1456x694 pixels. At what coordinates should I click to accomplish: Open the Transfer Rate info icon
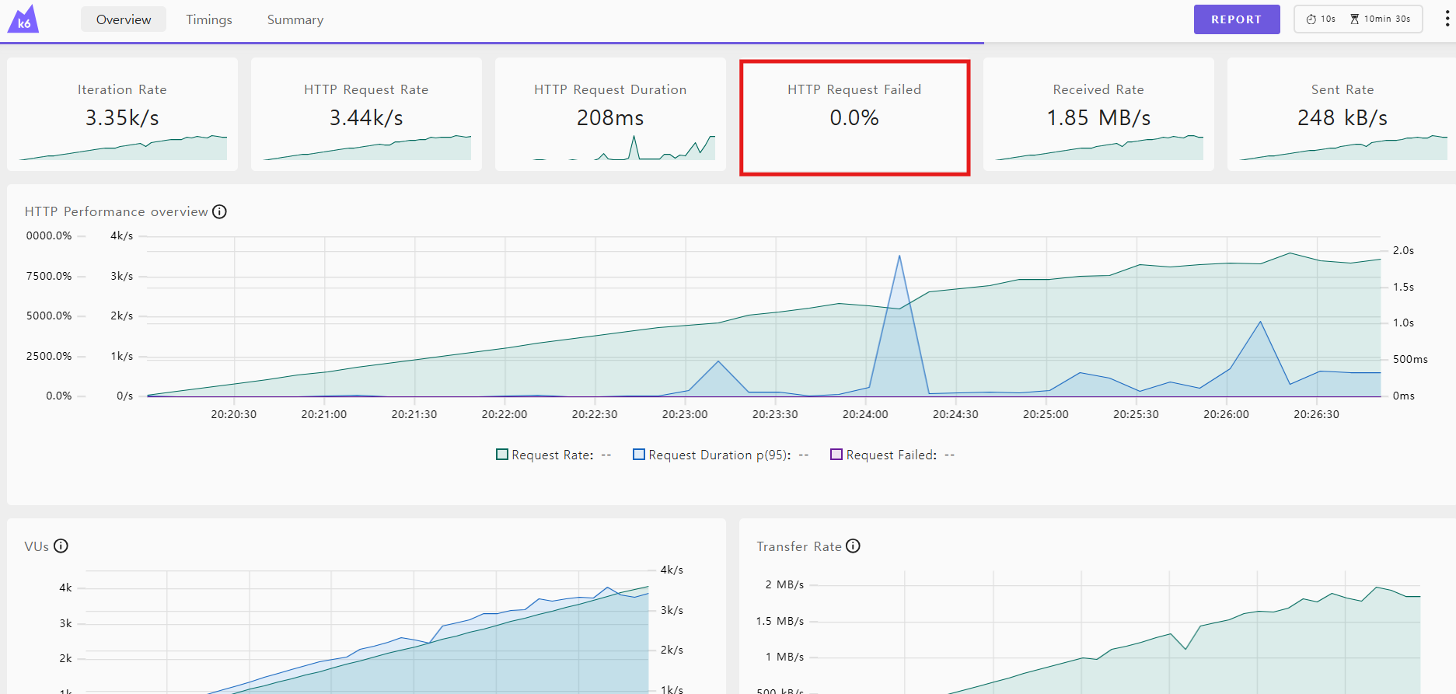[853, 546]
